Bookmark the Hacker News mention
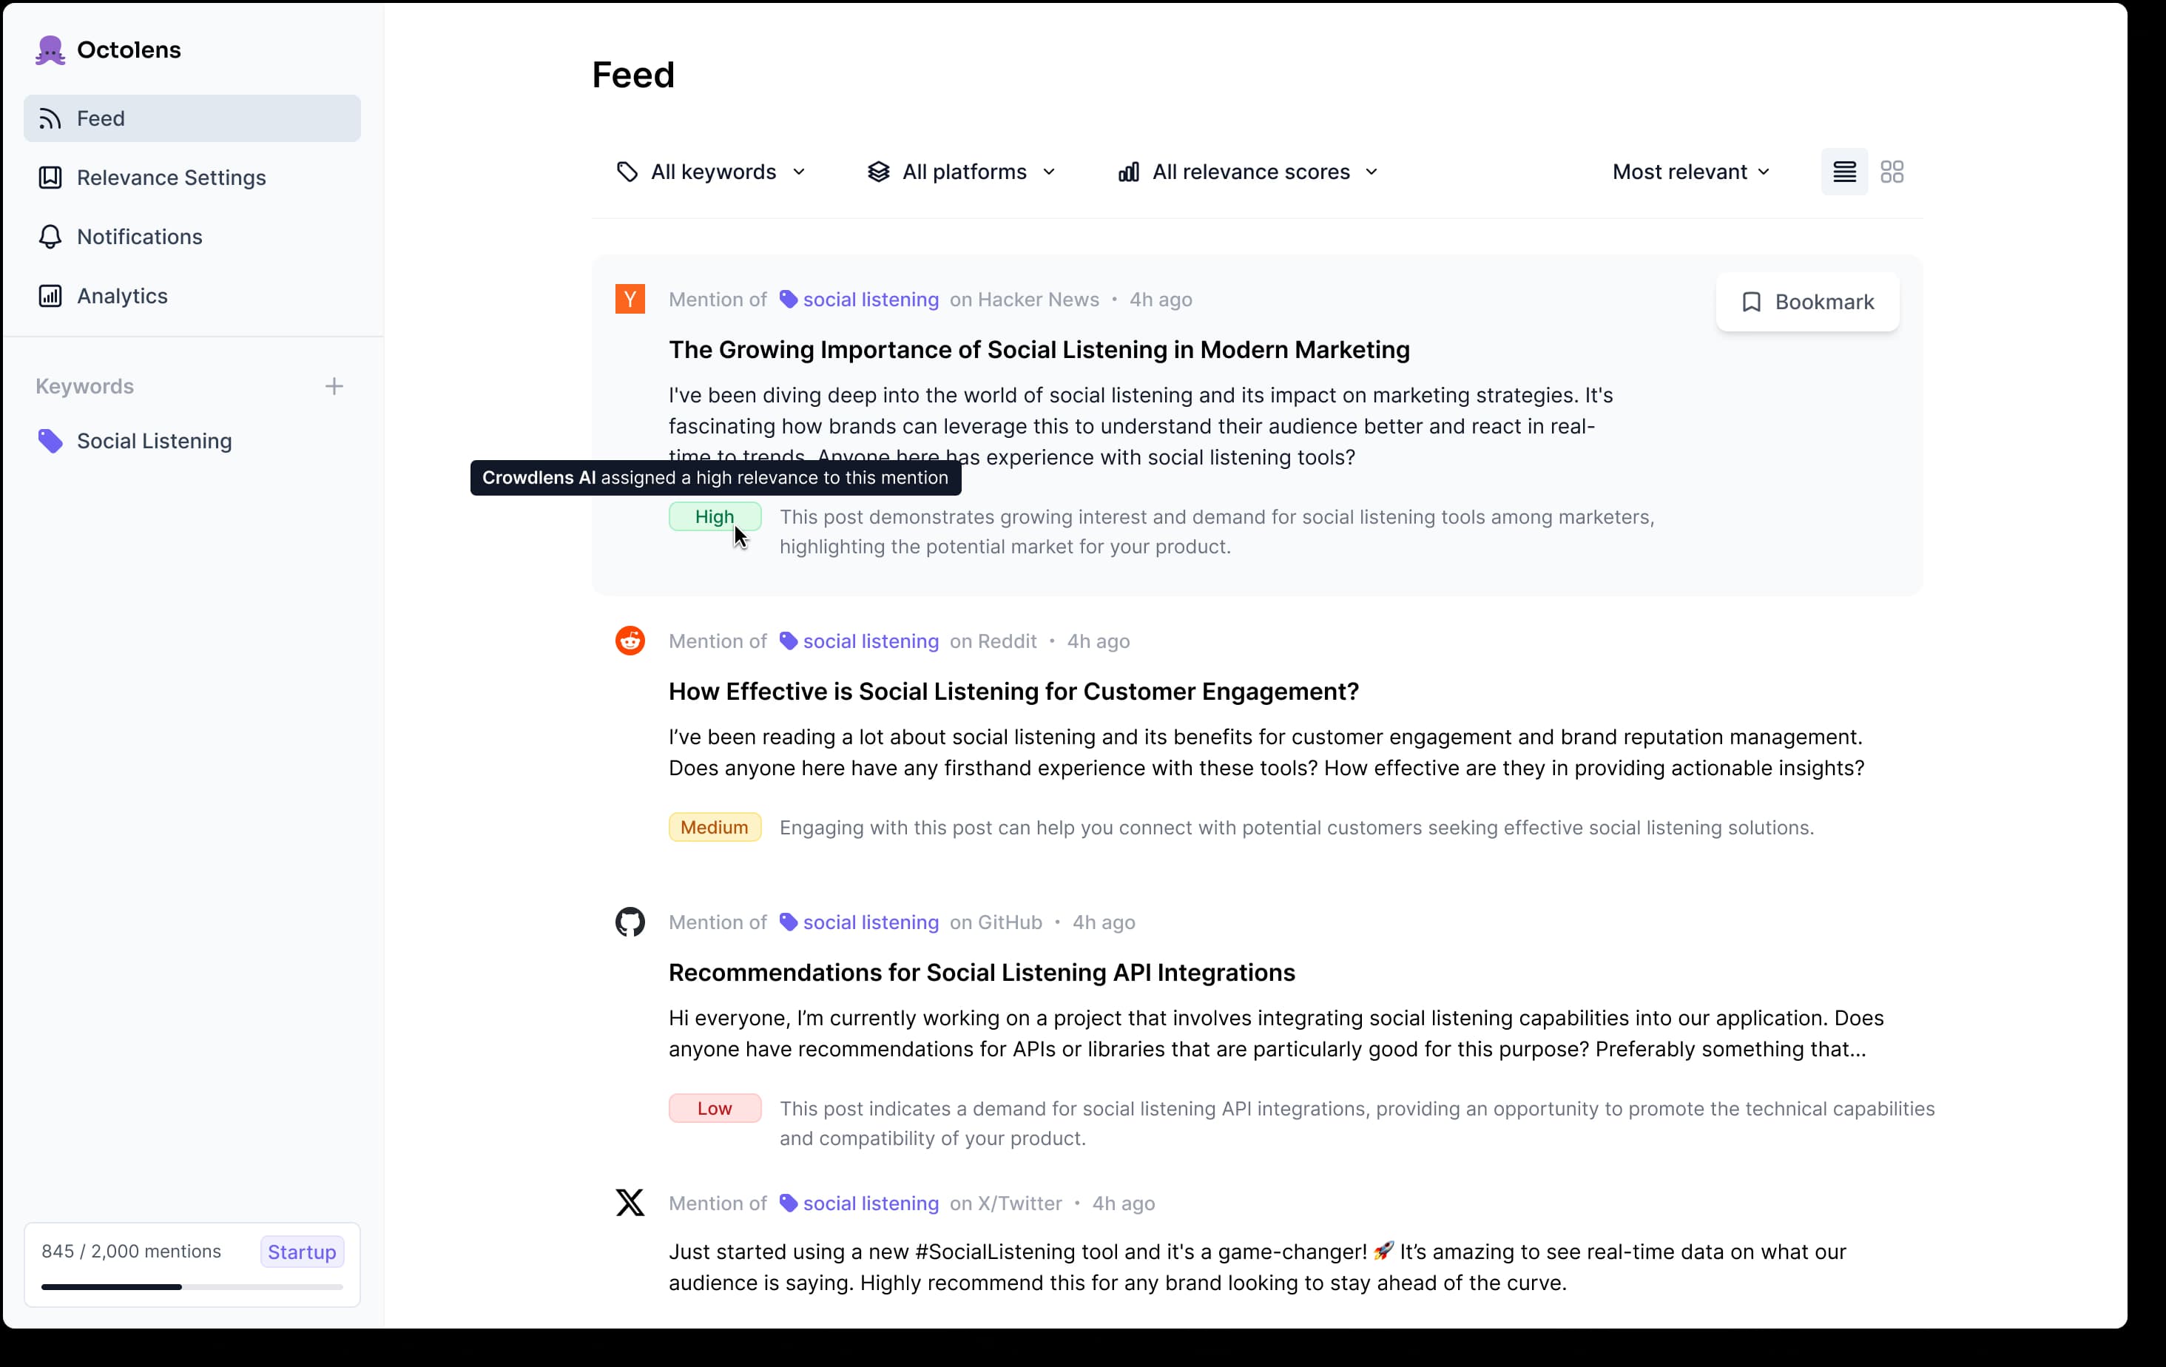This screenshot has height=1367, width=2166. (x=1806, y=301)
